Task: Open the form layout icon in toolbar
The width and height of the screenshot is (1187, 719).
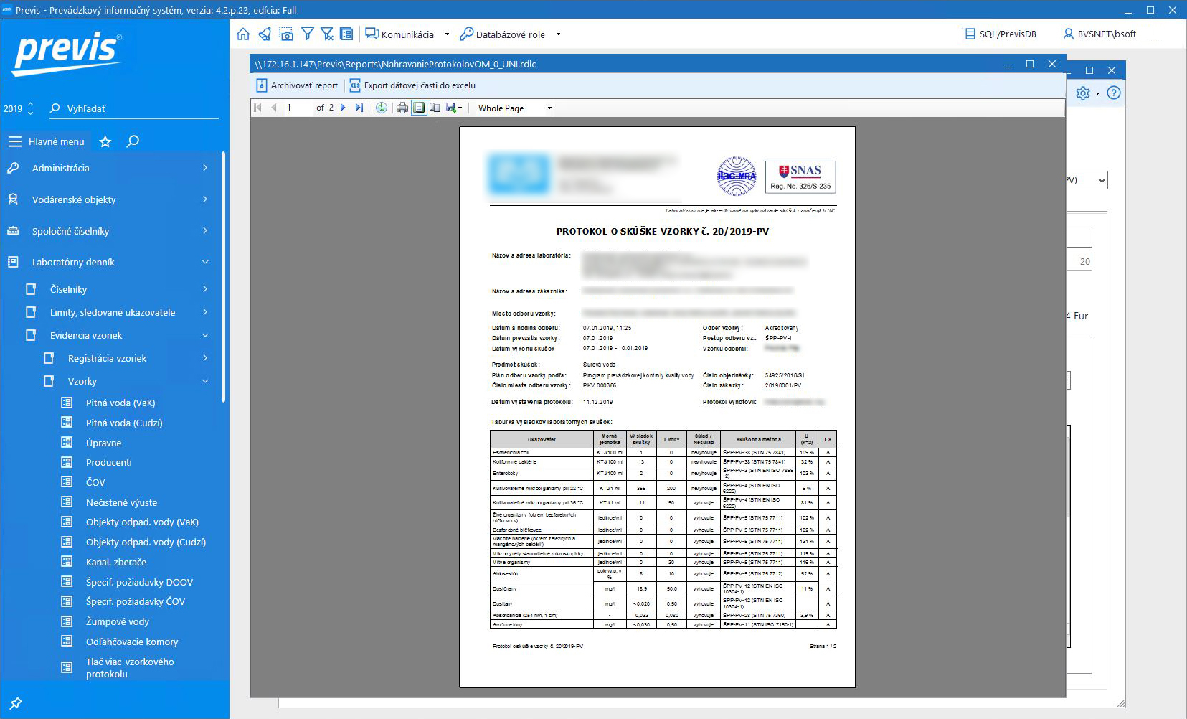Action: (346, 34)
